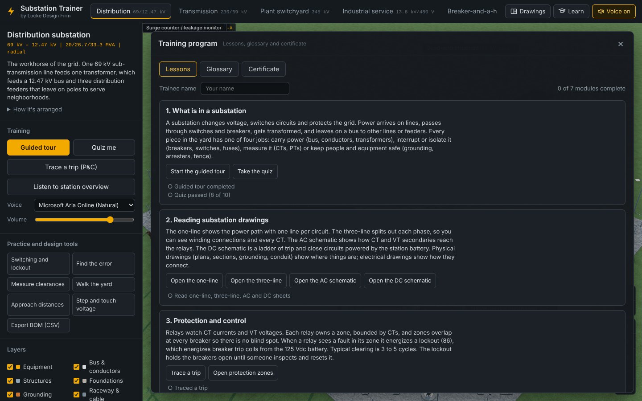Click Take the quiz button
Image resolution: width=642 pixels, height=401 pixels.
pyautogui.click(x=255, y=172)
